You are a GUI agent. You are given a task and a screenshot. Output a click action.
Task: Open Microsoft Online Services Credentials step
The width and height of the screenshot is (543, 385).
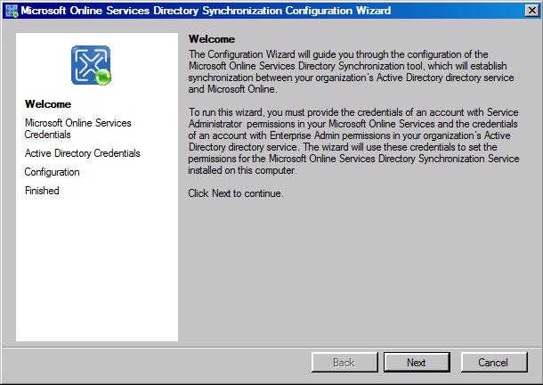(77, 128)
